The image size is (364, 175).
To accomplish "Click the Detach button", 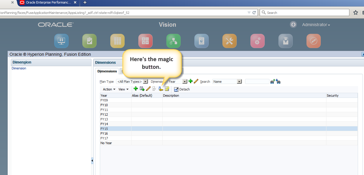I will [182, 89].
